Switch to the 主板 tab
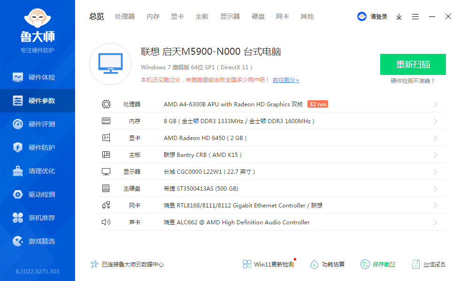Screen dimensions: 460x281 click(202, 17)
